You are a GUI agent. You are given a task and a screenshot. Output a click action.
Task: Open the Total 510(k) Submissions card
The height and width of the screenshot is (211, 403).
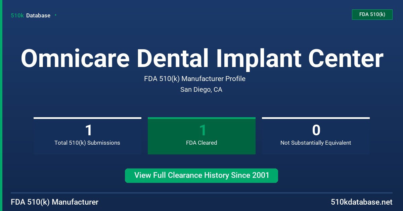(87, 136)
